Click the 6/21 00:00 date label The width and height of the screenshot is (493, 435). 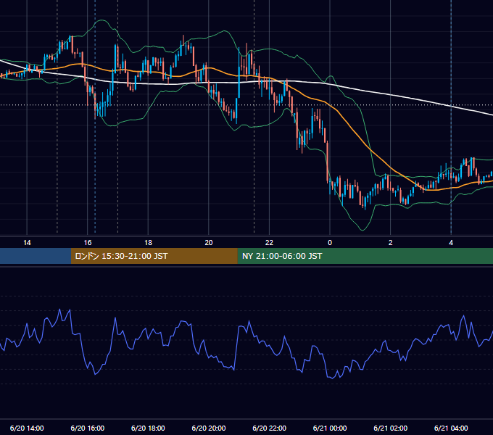330,428
